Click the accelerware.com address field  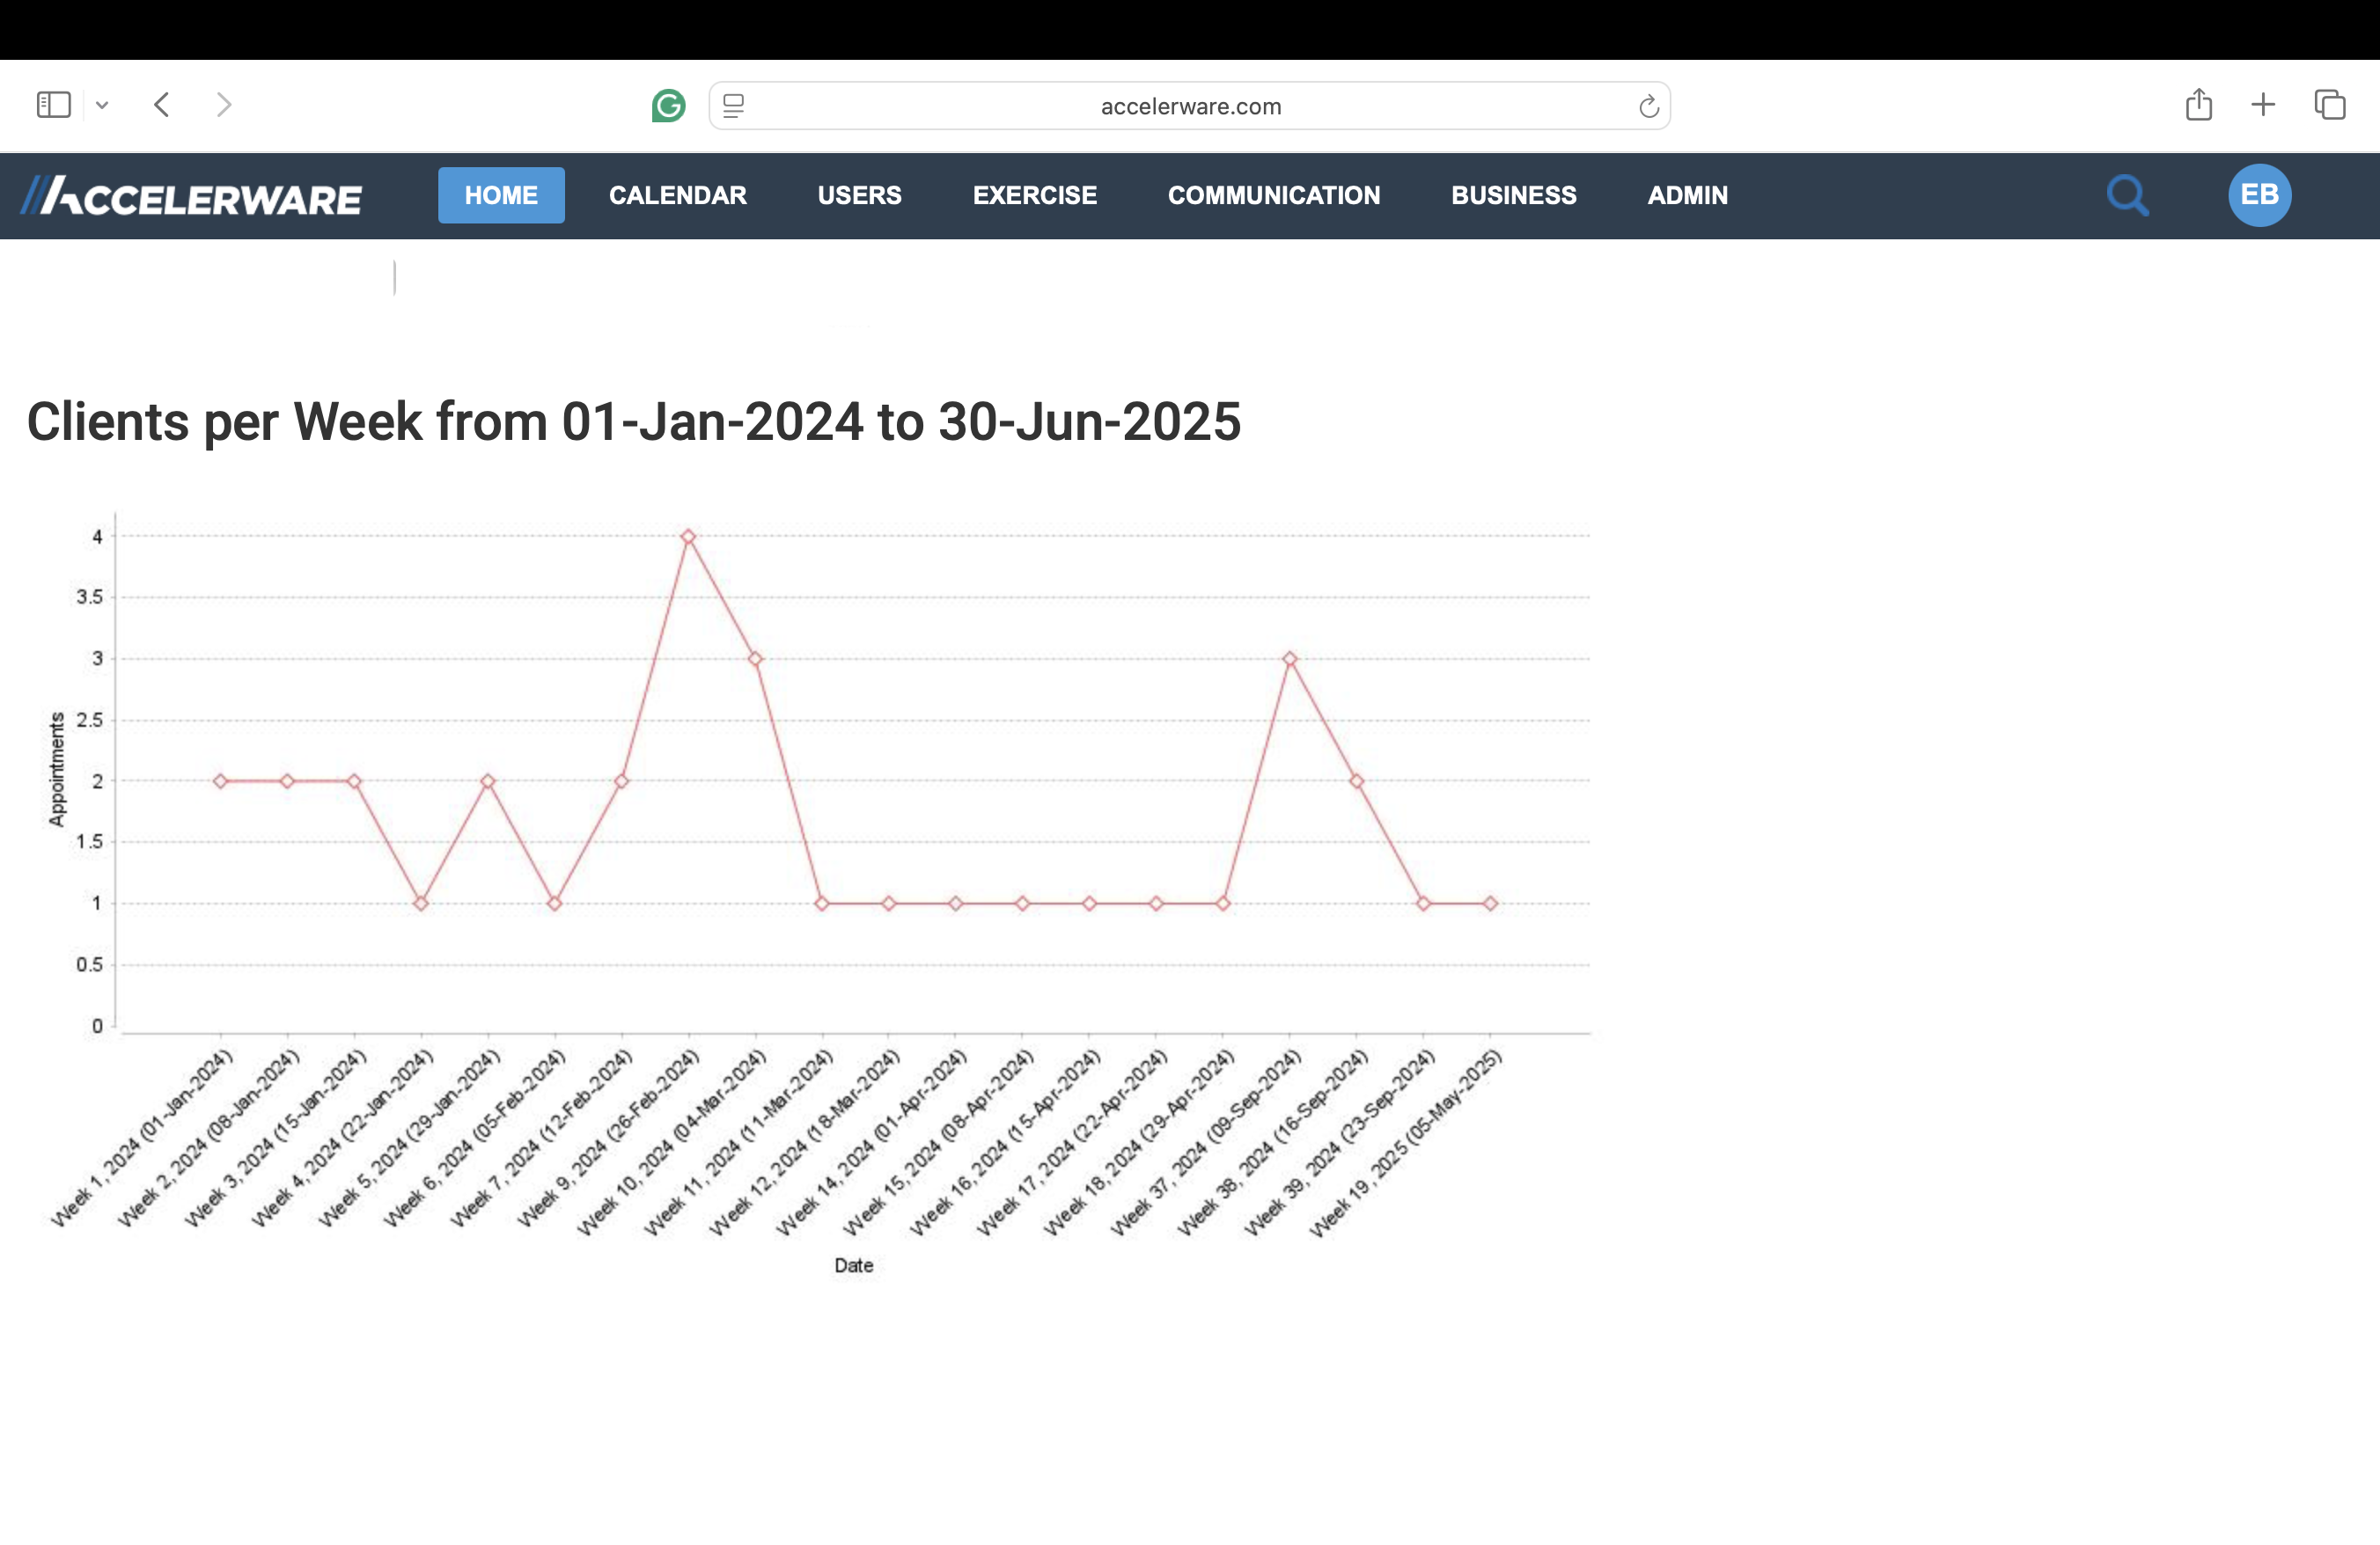1190,106
